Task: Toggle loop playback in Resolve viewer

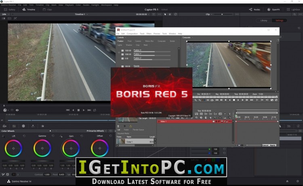Action: click(x=95, y=110)
